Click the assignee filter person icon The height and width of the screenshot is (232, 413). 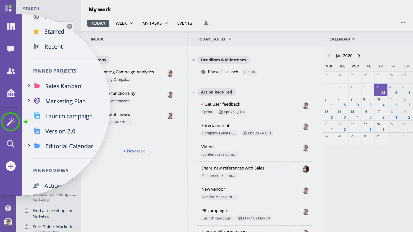point(206,23)
